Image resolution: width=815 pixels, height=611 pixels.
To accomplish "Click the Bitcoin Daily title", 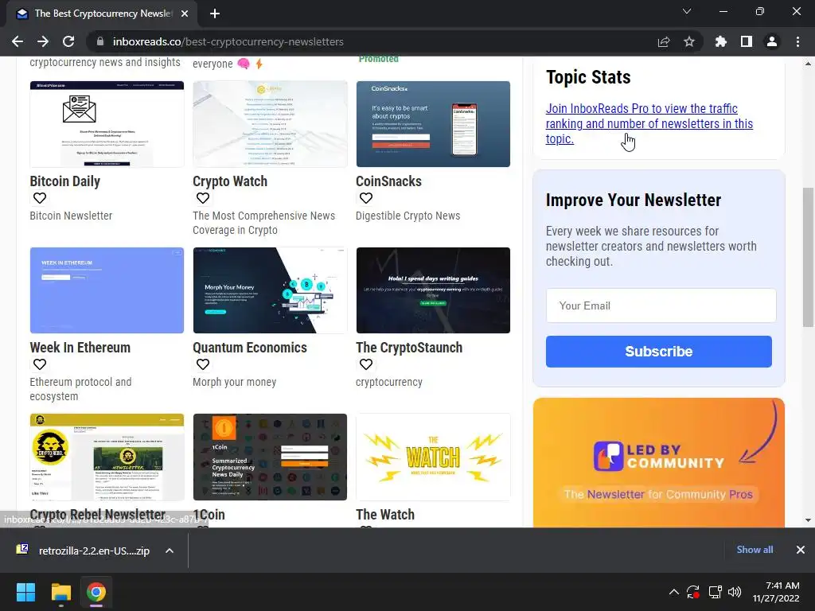I will point(65,181).
